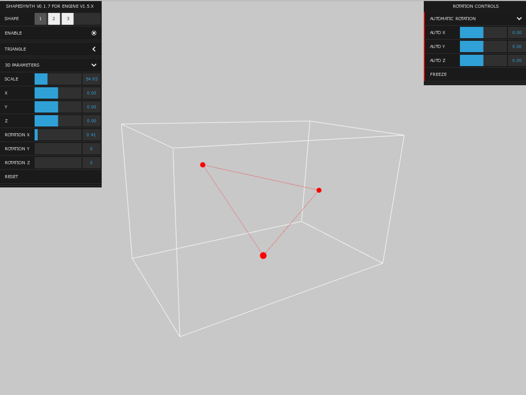Select shape 1 tab
Viewport: 526px width, 395px height.
[x=41, y=19]
